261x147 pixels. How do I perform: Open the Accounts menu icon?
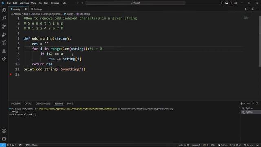(x=4, y=131)
